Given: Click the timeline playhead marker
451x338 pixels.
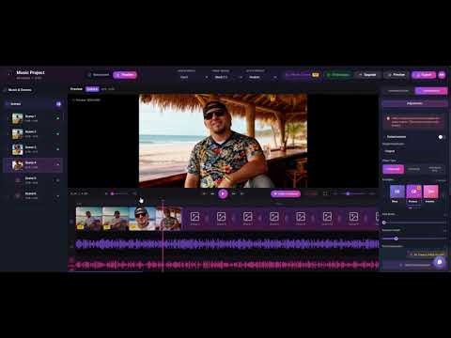Looking at the screenshot, I should click(163, 201).
